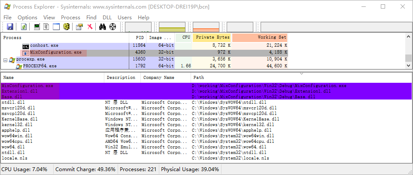Click the orange physical memory mini graph
Screen dimensions: 413x175
click(x=206, y=27)
